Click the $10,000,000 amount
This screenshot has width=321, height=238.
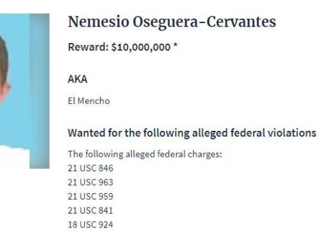[x=141, y=48]
